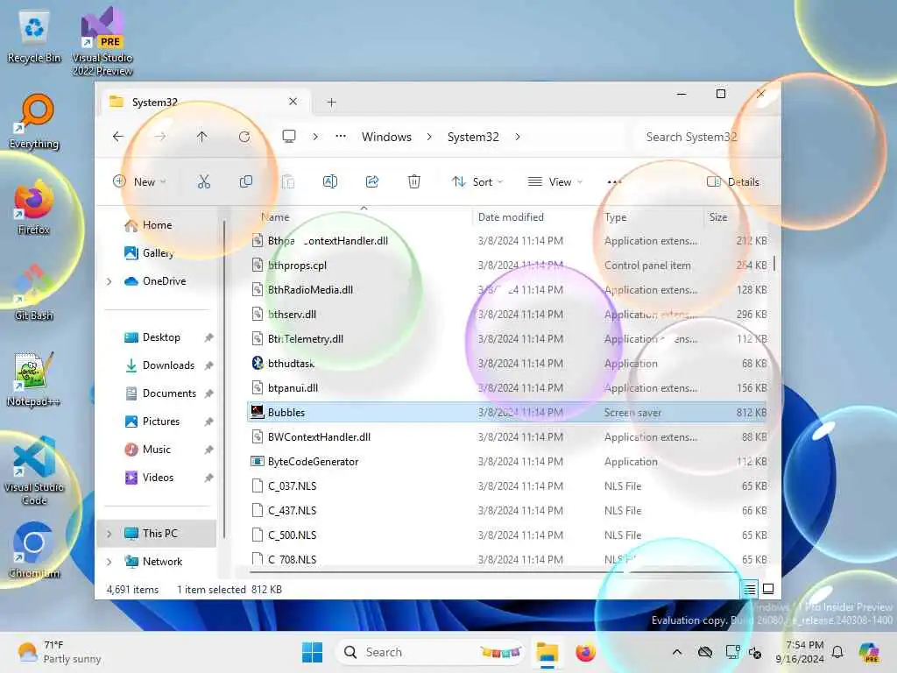Open Documents quick access folder

pos(161,393)
